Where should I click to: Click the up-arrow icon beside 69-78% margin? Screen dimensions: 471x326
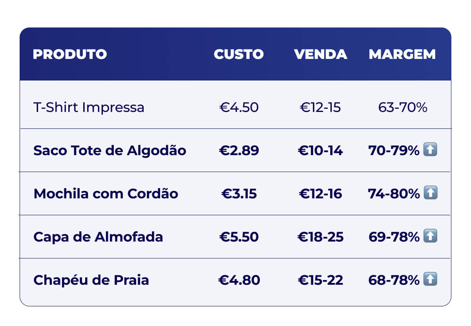[x=430, y=236]
